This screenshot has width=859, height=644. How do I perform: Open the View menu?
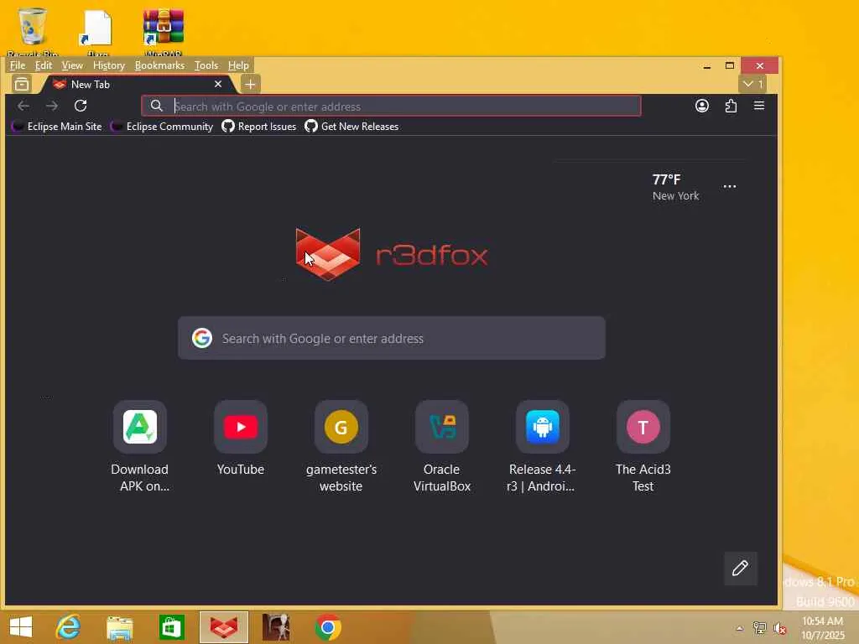point(72,65)
